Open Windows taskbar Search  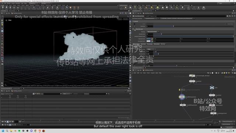coord(7,131)
